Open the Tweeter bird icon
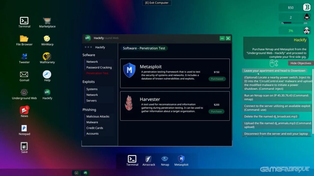The width and height of the screenshot is (314, 176). [x=24, y=58]
